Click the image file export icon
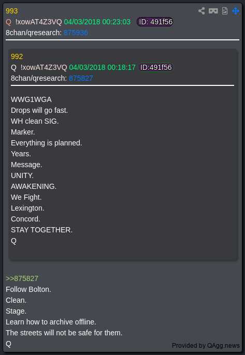 [225, 11]
